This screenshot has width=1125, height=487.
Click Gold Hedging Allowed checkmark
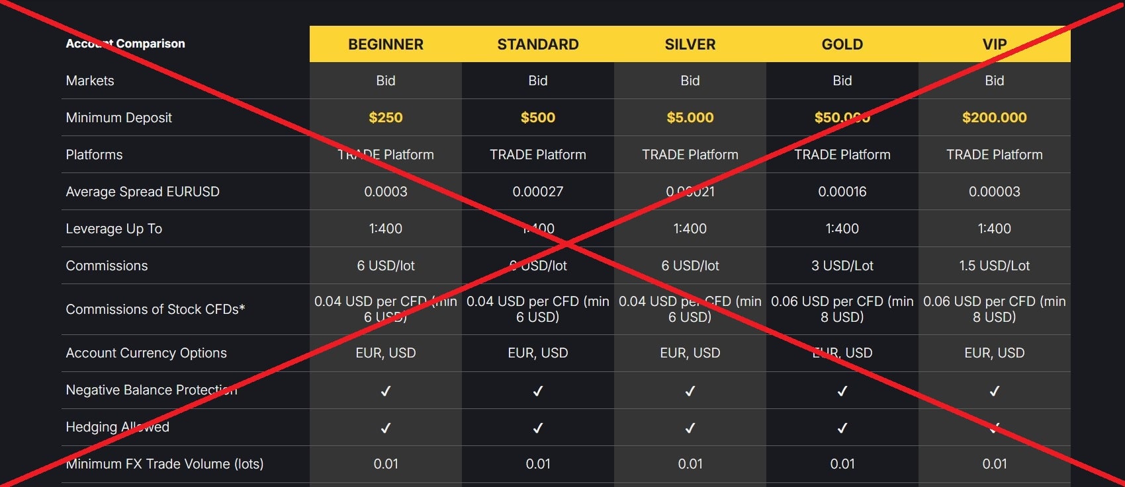(842, 428)
